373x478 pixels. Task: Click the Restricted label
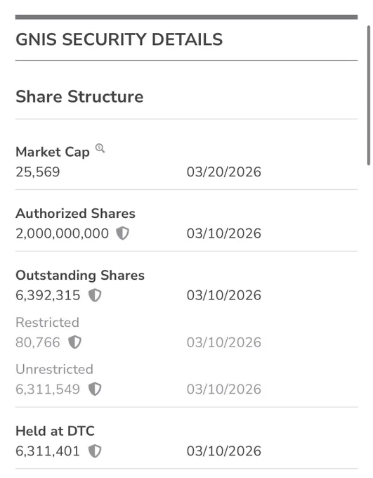point(47,323)
